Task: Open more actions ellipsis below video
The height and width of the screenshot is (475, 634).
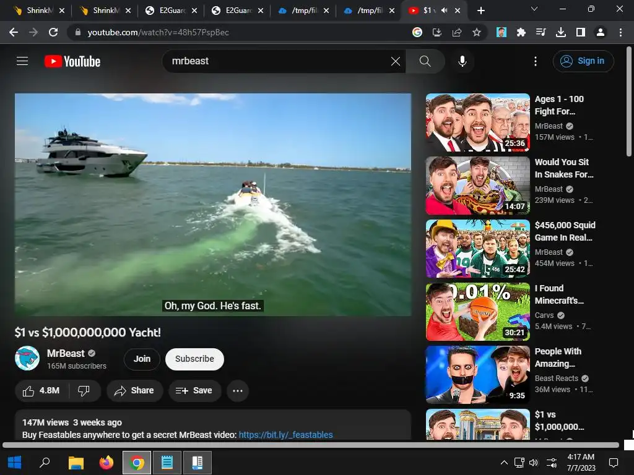Action: tap(238, 391)
